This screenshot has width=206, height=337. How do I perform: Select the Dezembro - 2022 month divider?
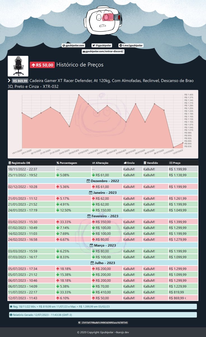103,181
